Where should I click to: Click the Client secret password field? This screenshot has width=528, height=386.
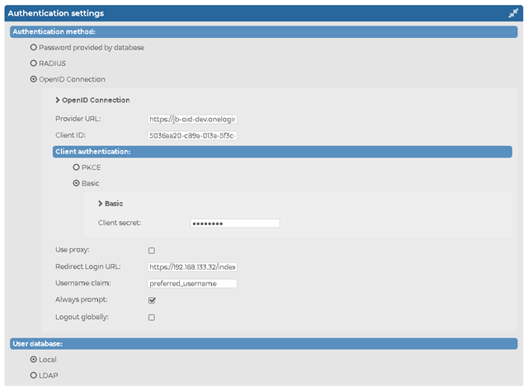click(235, 224)
